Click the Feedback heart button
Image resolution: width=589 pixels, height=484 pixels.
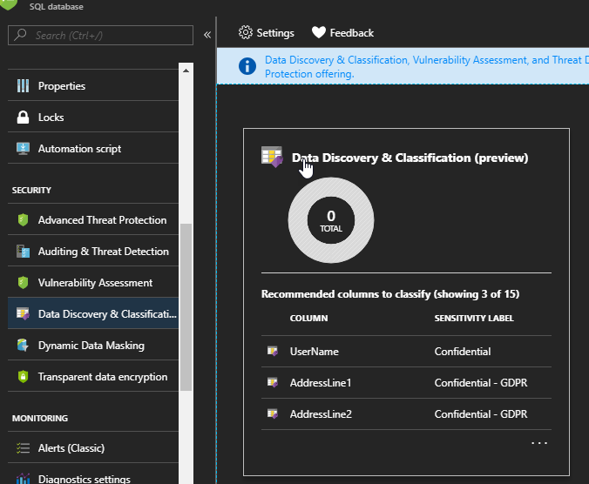pyautogui.click(x=342, y=33)
